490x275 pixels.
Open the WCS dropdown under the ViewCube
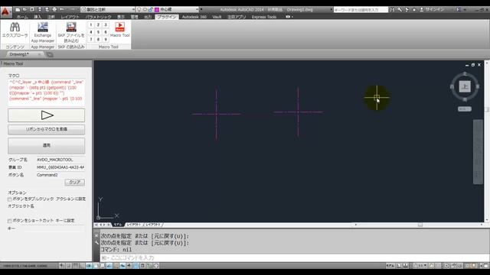[x=465, y=108]
